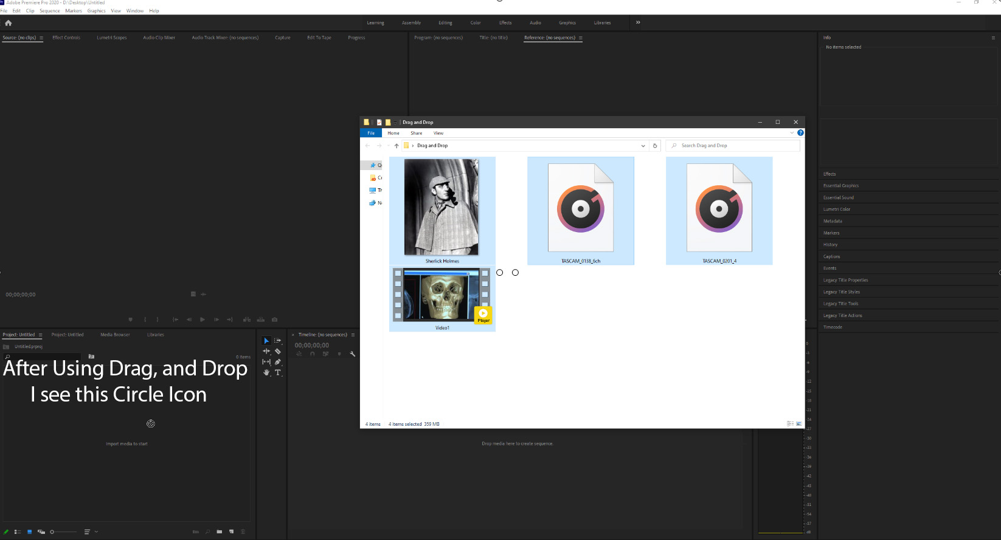
Task: Open Essential Graphics panel
Action: 841,186
